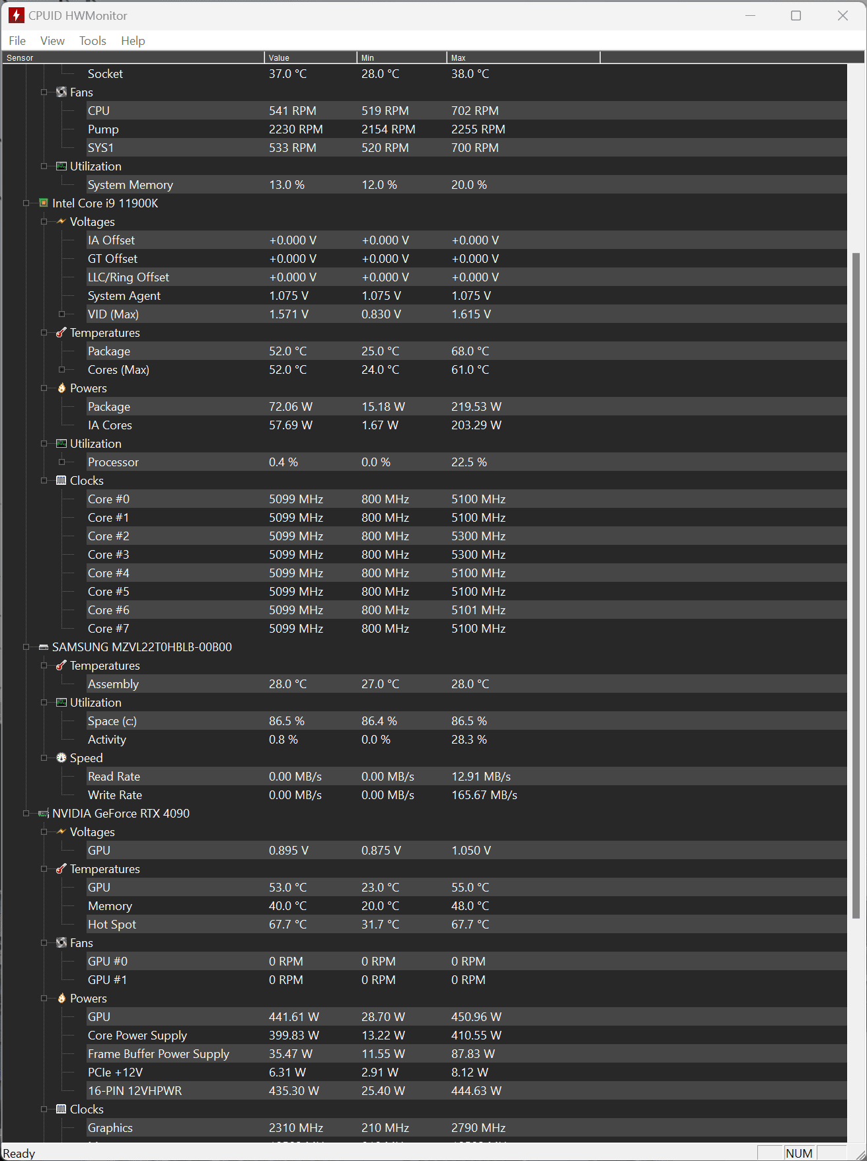867x1161 pixels.
Task: Expand the Cores (Max) temperature entry
Action: pos(61,370)
